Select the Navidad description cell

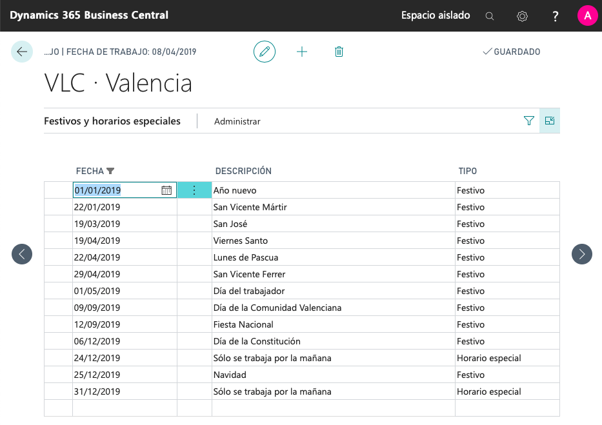pos(333,375)
